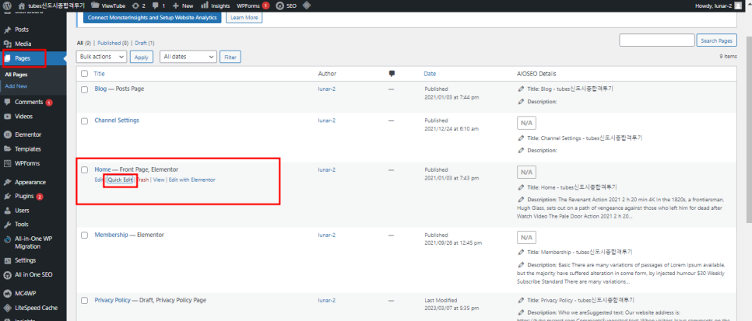Screen dimensions: 752x321
Task: Click the updates icon showing 2
Action: 139,5
